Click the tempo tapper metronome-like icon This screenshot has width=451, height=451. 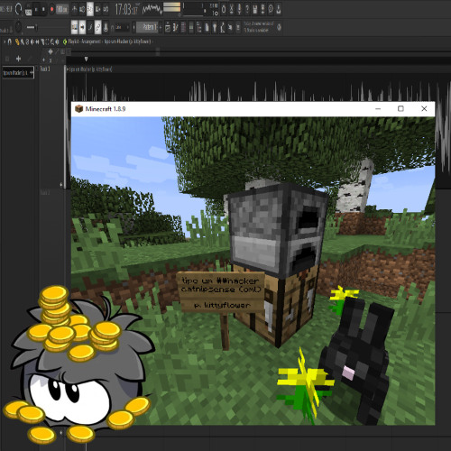click(223, 27)
